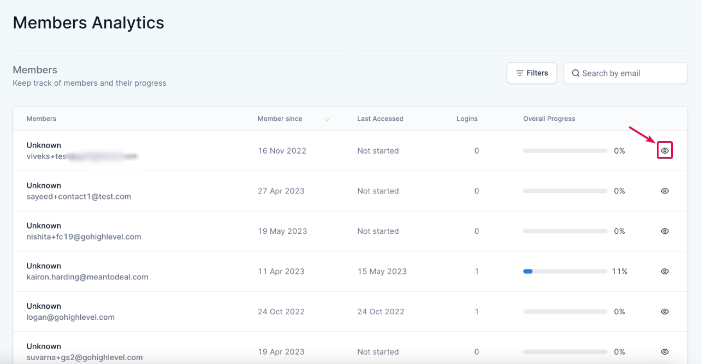Select the Members column header
This screenshot has height=364, width=705.
[42, 119]
